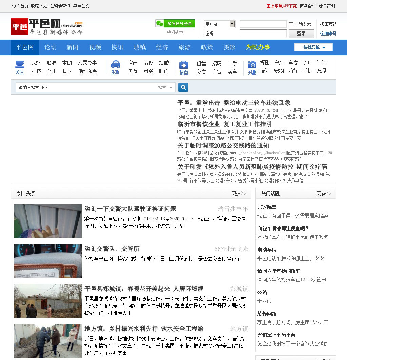Image resolution: width=407 pixels, height=360 pixels.
Task: Click the 平邑网 site logo
Action: [47, 27]
